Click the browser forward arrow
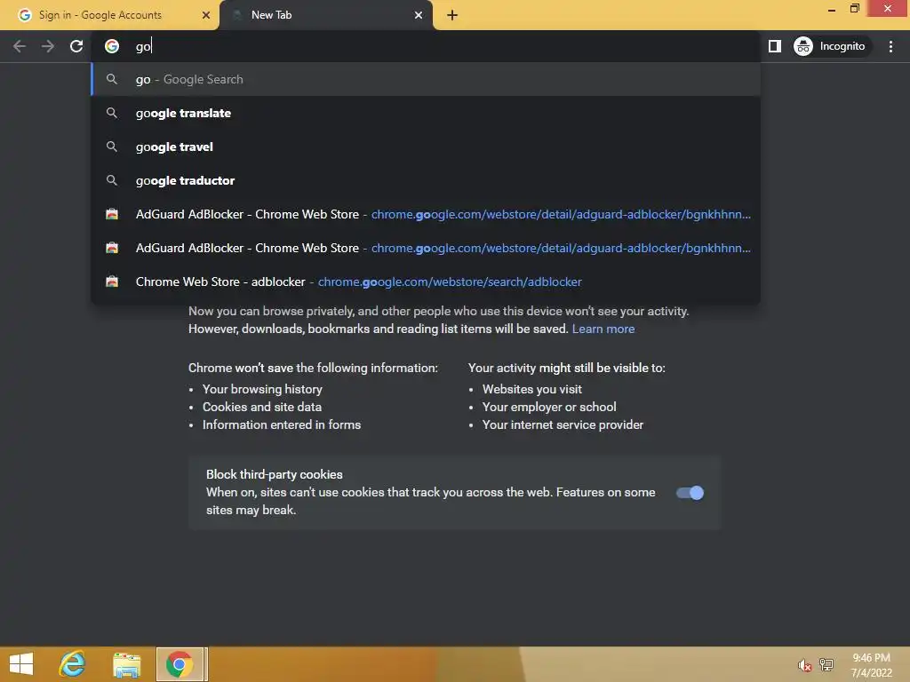910x682 pixels. click(x=48, y=46)
